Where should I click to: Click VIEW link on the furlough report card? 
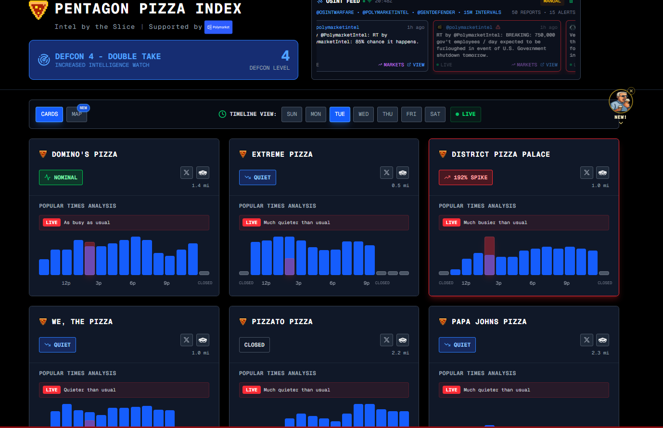click(x=549, y=65)
